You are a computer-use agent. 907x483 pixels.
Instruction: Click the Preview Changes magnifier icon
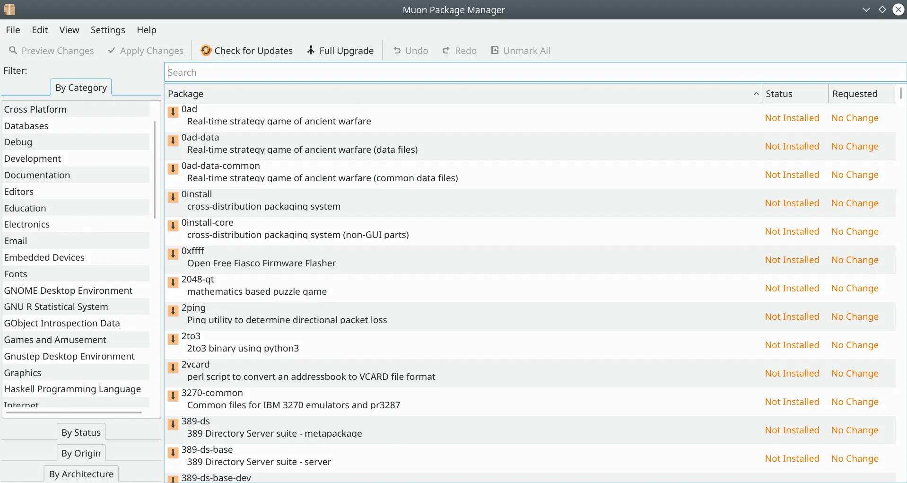pos(13,50)
